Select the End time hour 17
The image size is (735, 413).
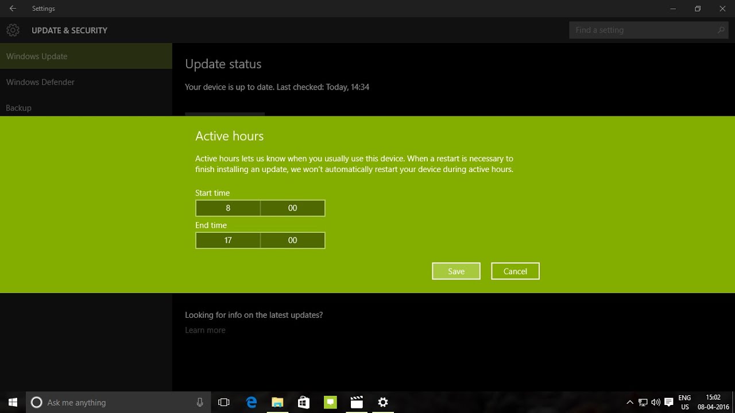[x=228, y=240]
